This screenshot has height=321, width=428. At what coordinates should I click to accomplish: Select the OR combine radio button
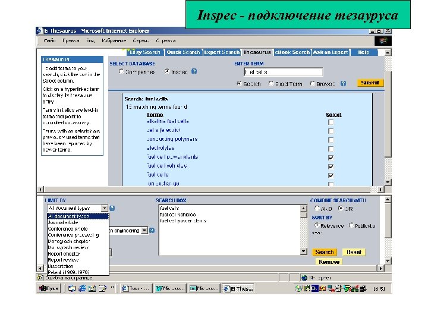pyautogui.click(x=341, y=209)
